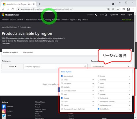Open the Browse products dropdown
The width and height of the screenshot is (137, 119).
pos(12,66)
